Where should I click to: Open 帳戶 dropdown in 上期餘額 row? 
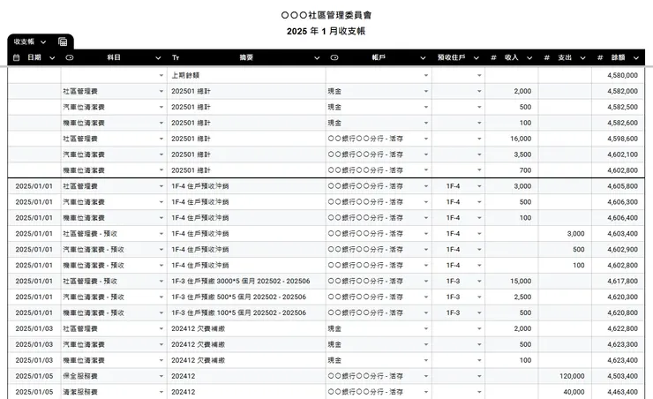click(426, 75)
